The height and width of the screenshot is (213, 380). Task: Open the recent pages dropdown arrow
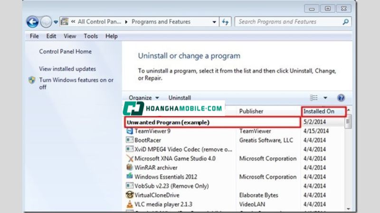(56, 22)
